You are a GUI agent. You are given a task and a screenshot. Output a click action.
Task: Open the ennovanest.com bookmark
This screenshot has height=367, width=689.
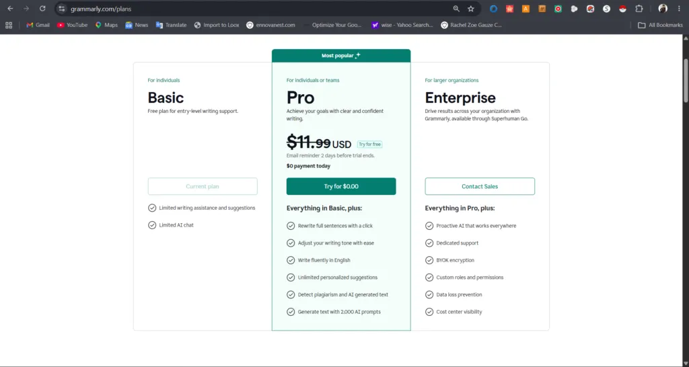click(270, 25)
